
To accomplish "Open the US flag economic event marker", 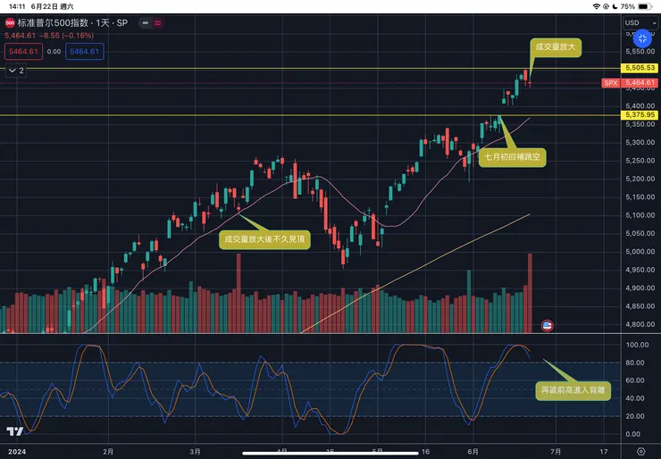I will pyautogui.click(x=548, y=325).
